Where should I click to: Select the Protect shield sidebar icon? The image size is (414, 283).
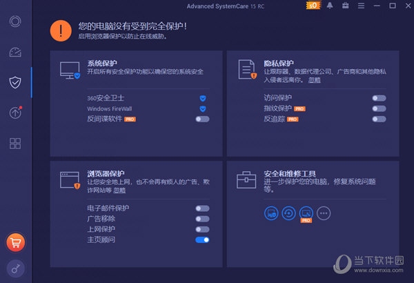(15, 82)
